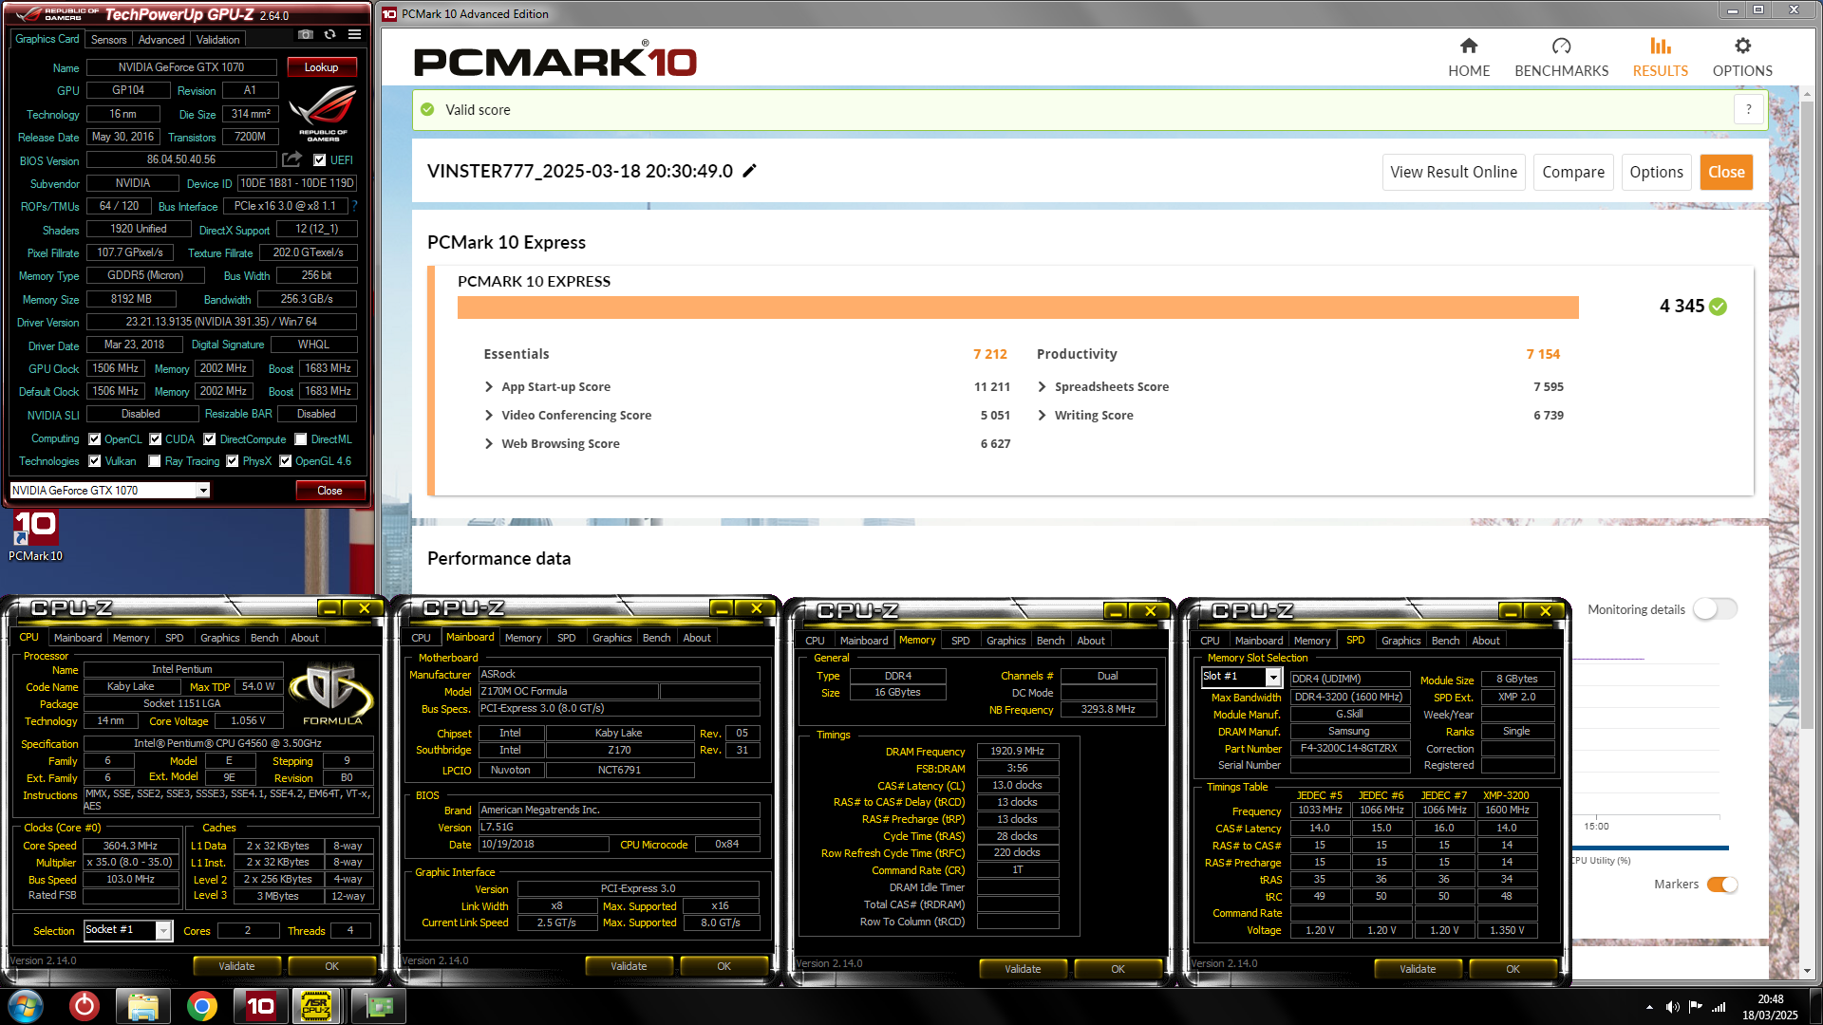The width and height of the screenshot is (1823, 1025).
Task: Click the volume speaker tray icon
Action: tap(1672, 1007)
